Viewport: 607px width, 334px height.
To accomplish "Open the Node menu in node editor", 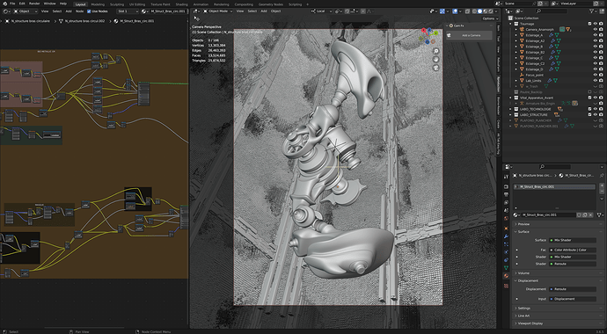I will 79,11.
